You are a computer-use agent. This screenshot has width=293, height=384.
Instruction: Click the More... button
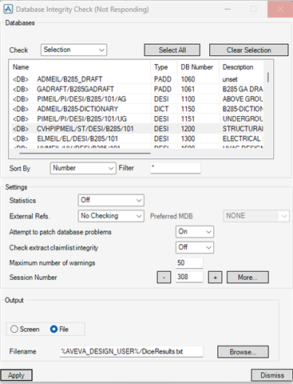click(247, 278)
